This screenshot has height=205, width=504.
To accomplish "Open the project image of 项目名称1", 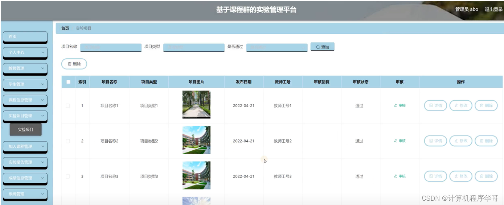I will (x=196, y=105).
